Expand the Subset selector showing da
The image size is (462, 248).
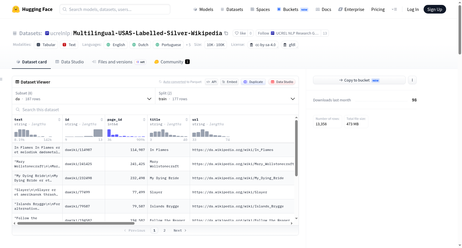pyautogui.click(x=83, y=96)
